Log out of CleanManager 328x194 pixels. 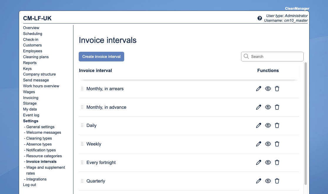tap(30, 185)
